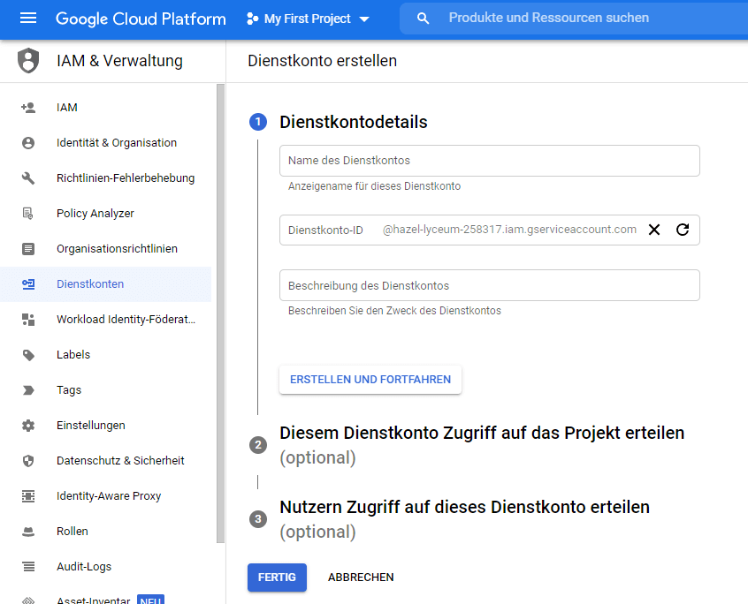The image size is (748, 604).
Task: Click the Tags arrow-shaped icon
Action: [28, 390]
